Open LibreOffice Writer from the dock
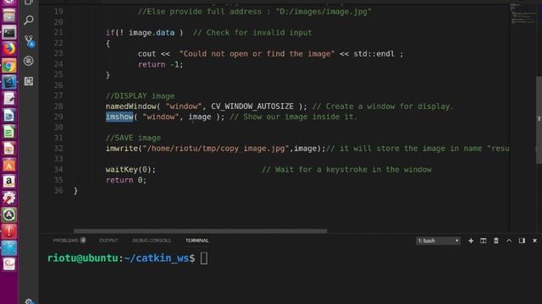 pyautogui.click(x=9, y=115)
